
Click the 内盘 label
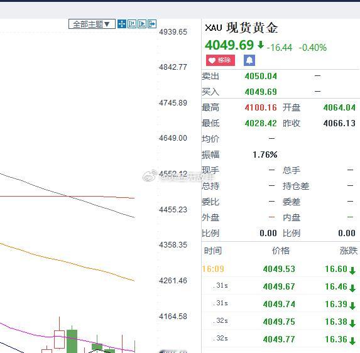pyautogui.click(x=292, y=217)
